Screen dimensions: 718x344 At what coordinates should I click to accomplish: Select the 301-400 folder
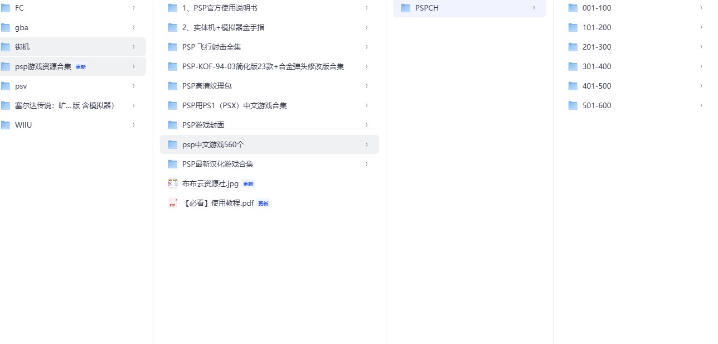pyautogui.click(x=596, y=66)
